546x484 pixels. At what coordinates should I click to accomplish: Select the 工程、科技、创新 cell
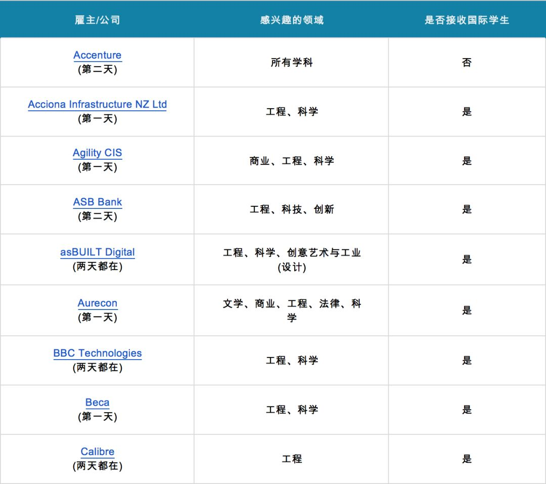pos(292,209)
